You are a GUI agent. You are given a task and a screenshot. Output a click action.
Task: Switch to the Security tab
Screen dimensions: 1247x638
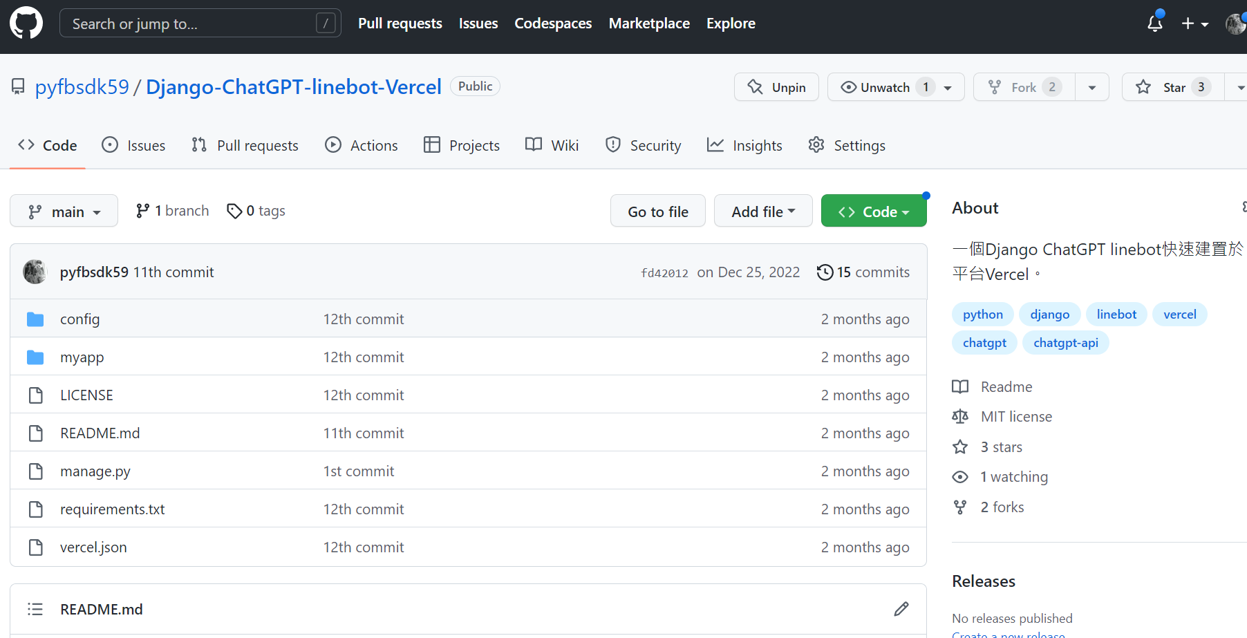pos(644,145)
